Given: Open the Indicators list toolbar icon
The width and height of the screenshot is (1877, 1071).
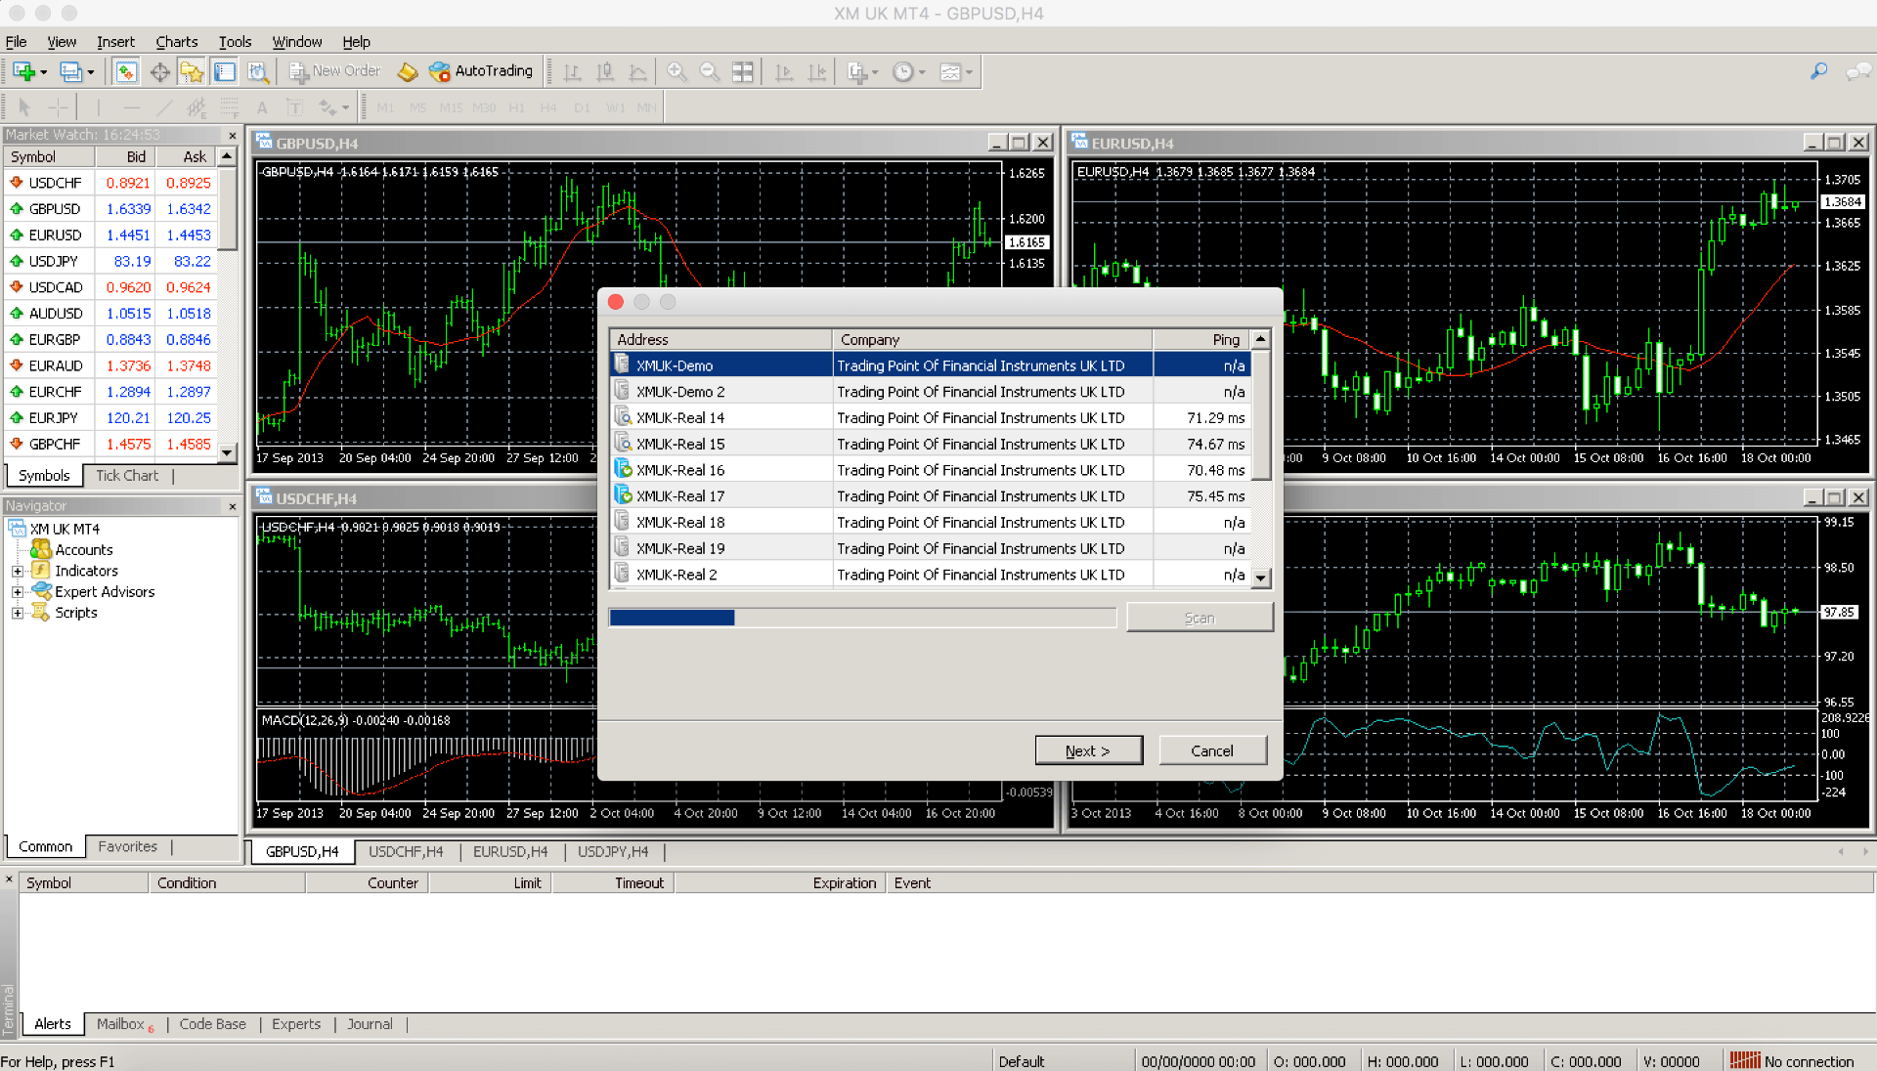Looking at the screenshot, I should coord(857,71).
